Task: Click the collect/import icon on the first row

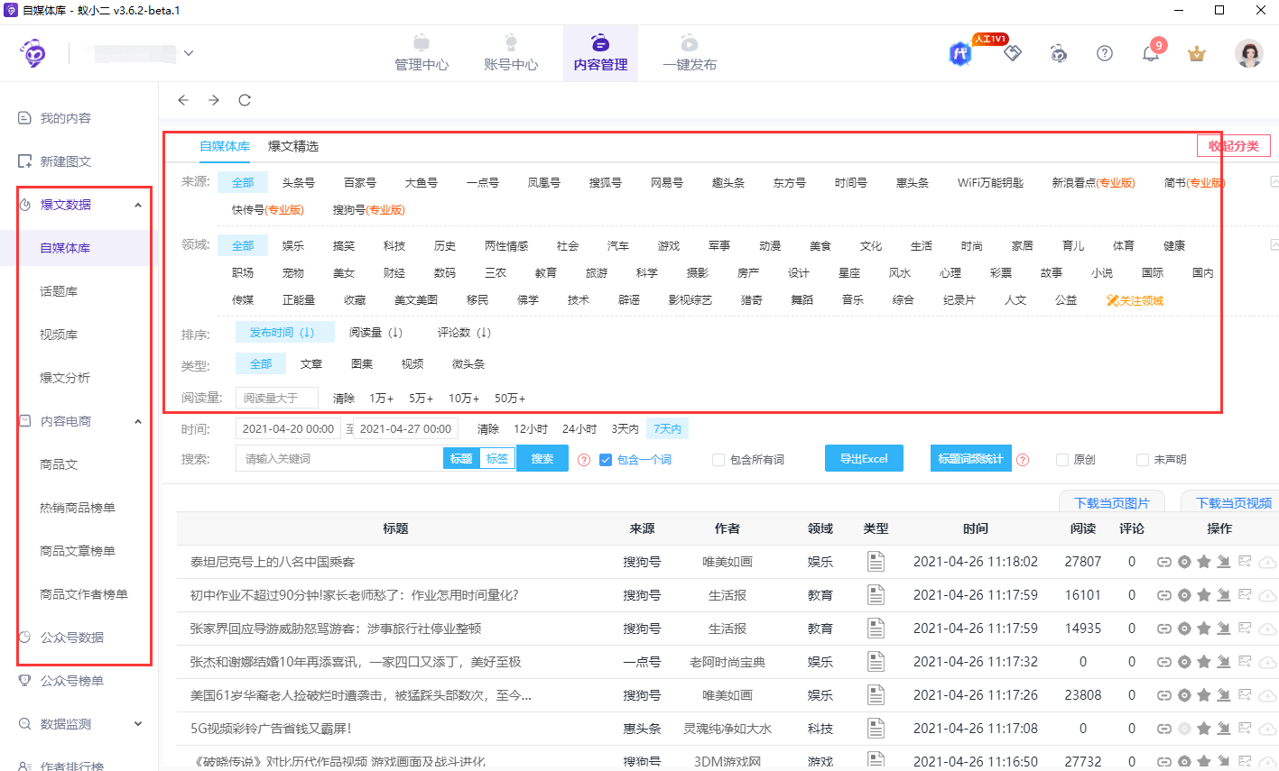Action: click(1224, 561)
